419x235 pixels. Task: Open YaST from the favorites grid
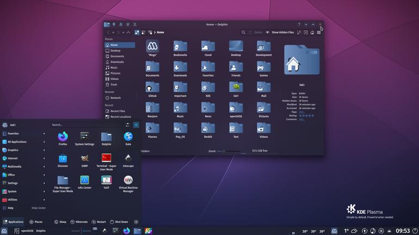(106, 182)
